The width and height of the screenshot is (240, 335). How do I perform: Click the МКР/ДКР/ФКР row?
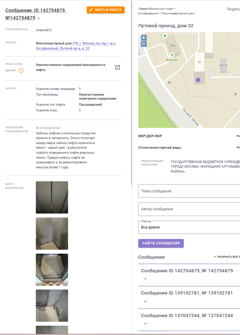click(x=189, y=136)
